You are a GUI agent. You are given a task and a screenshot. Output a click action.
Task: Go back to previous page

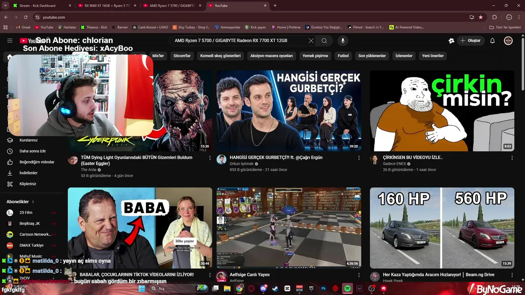point(6,17)
